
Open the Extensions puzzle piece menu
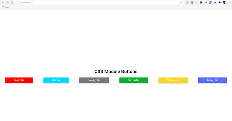click(x=220, y=3)
